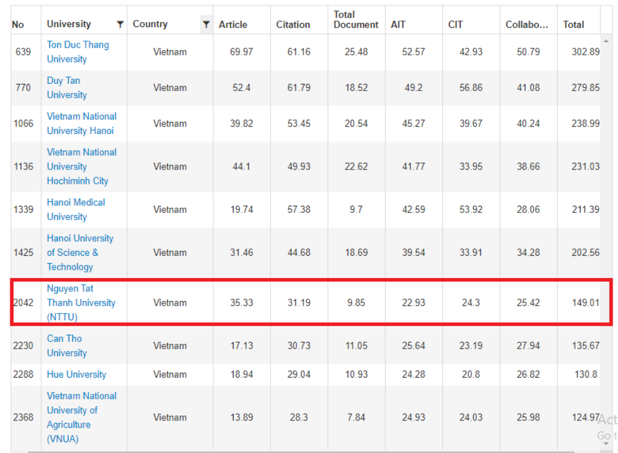Image resolution: width=618 pixels, height=453 pixels.
Task: Click Total value 149.01
Action: click(x=585, y=303)
